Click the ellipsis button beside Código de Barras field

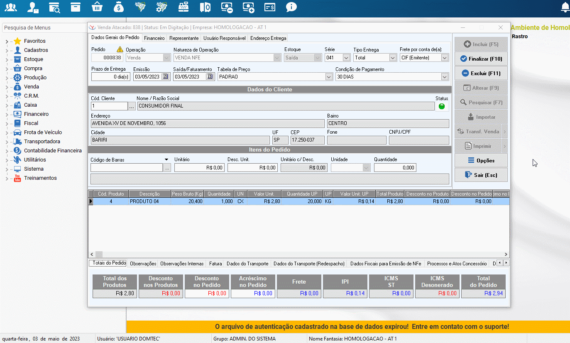point(167,168)
